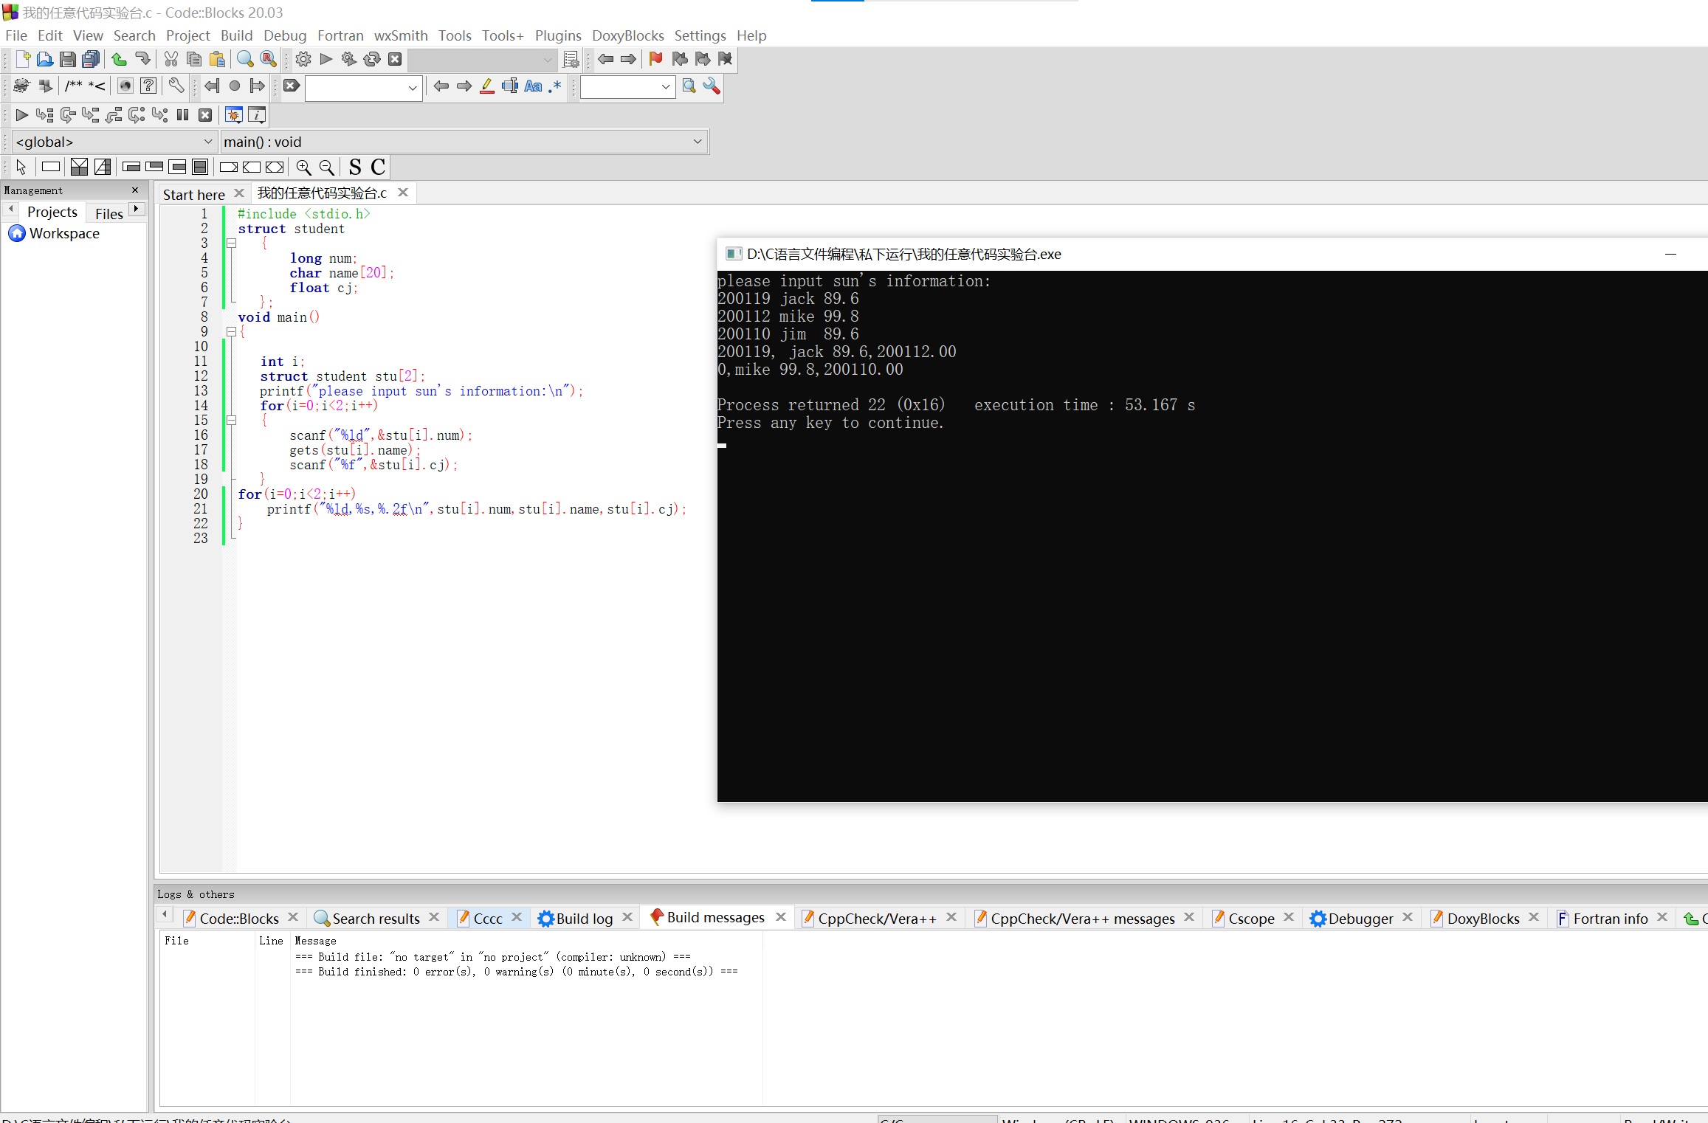
Task: Click inside the console output window
Action: (1212, 536)
